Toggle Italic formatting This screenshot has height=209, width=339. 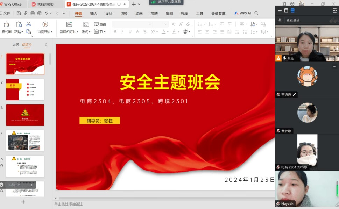(122, 32)
